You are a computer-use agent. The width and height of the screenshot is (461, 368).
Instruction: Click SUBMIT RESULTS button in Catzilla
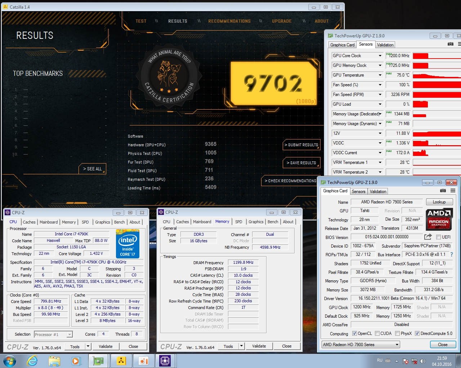click(301, 145)
